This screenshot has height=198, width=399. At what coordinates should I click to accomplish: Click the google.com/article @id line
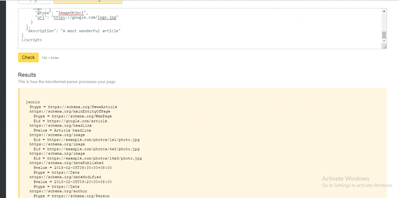(x=70, y=121)
